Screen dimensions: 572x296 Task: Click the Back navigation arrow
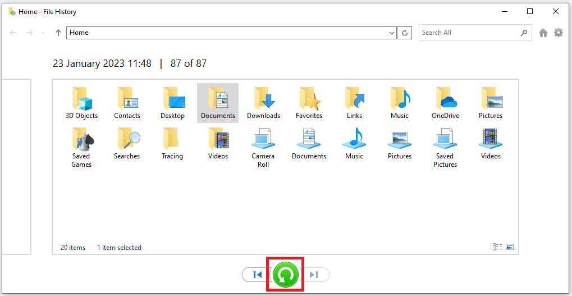13,33
